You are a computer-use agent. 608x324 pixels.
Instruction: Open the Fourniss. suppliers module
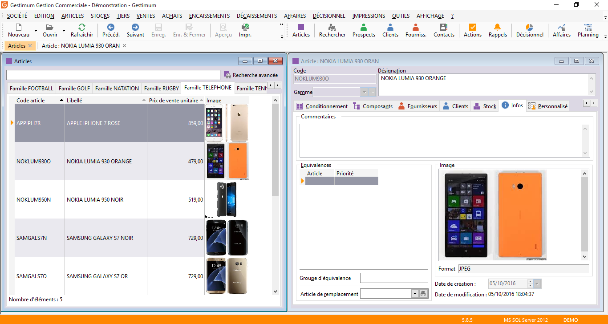click(x=416, y=30)
